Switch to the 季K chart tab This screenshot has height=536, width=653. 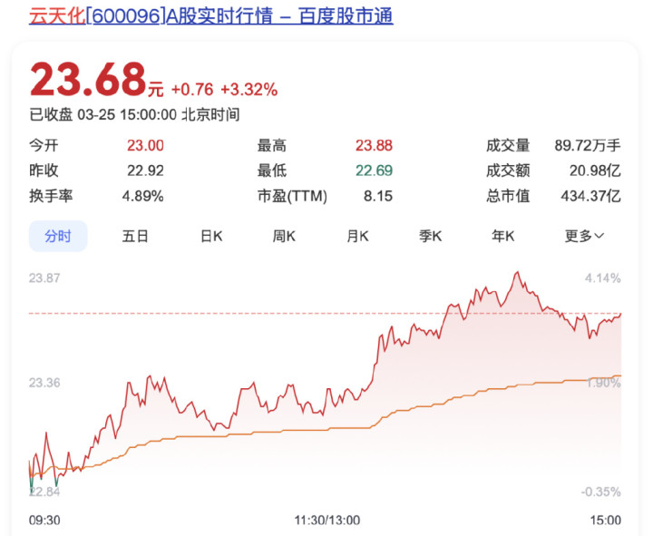(430, 236)
